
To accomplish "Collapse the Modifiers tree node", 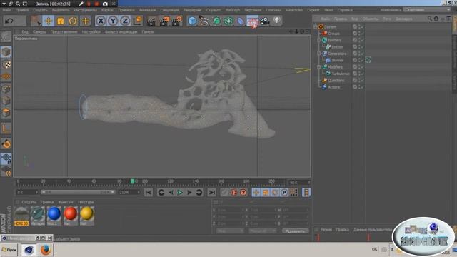I will pyautogui.click(x=319, y=66).
